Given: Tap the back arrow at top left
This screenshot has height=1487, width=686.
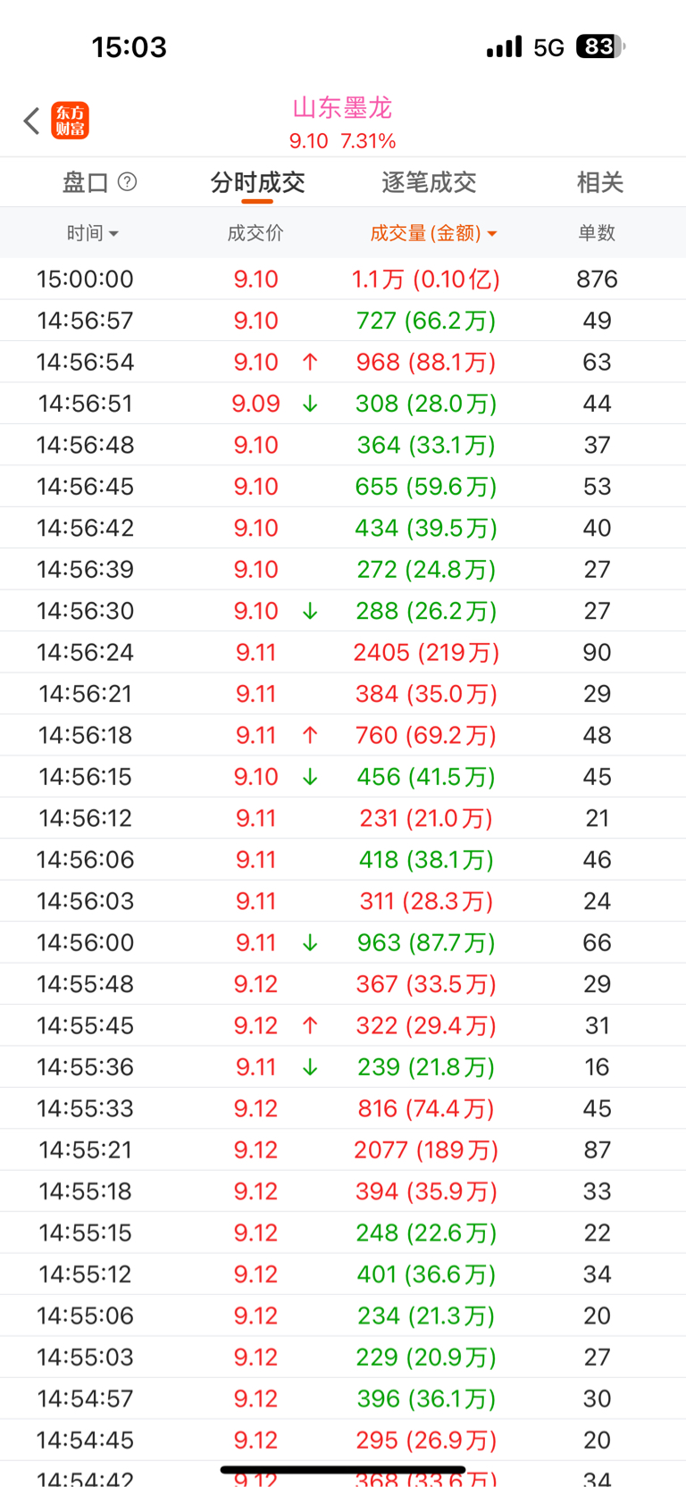Looking at the screenshot, I should 32,121.
